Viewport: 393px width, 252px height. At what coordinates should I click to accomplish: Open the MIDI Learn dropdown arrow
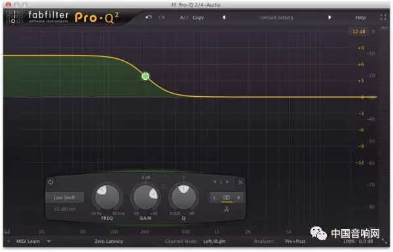tap(49, 242)
